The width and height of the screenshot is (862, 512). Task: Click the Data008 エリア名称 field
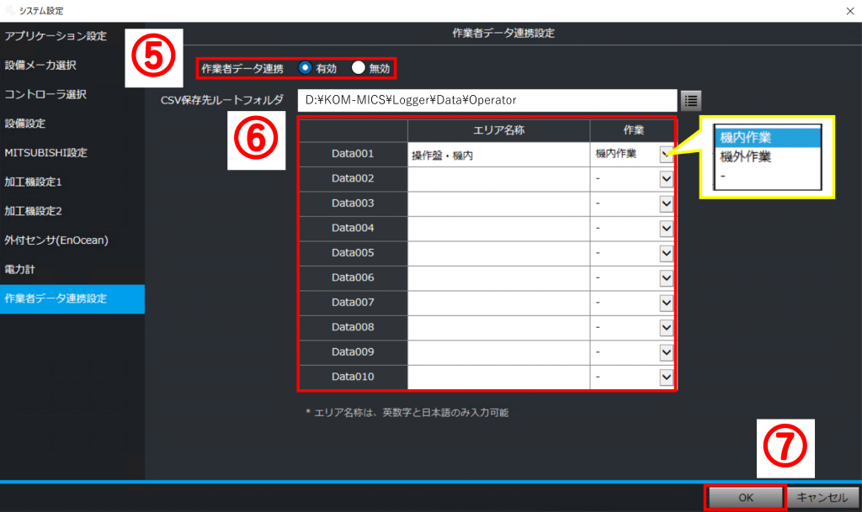tap(498, 328)
